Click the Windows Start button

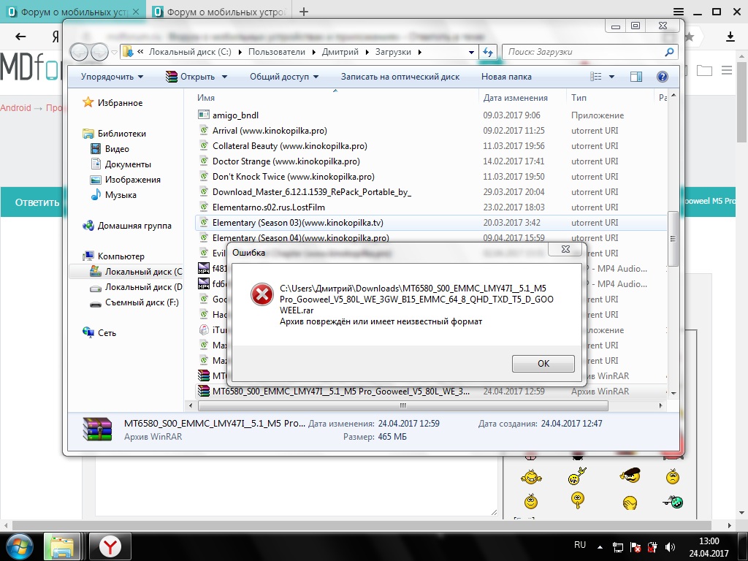(21, 546)
